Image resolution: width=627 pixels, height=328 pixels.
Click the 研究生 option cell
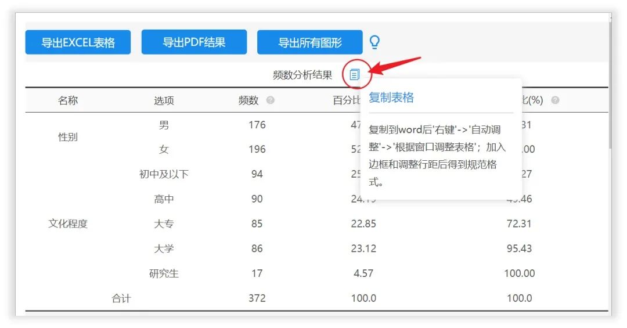pos(164,273)
